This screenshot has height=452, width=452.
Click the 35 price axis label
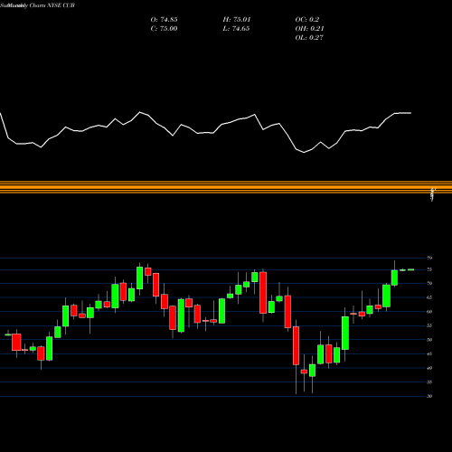[x=429, y=382]
